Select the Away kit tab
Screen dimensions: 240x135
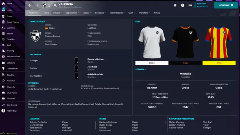coord(185,63)
